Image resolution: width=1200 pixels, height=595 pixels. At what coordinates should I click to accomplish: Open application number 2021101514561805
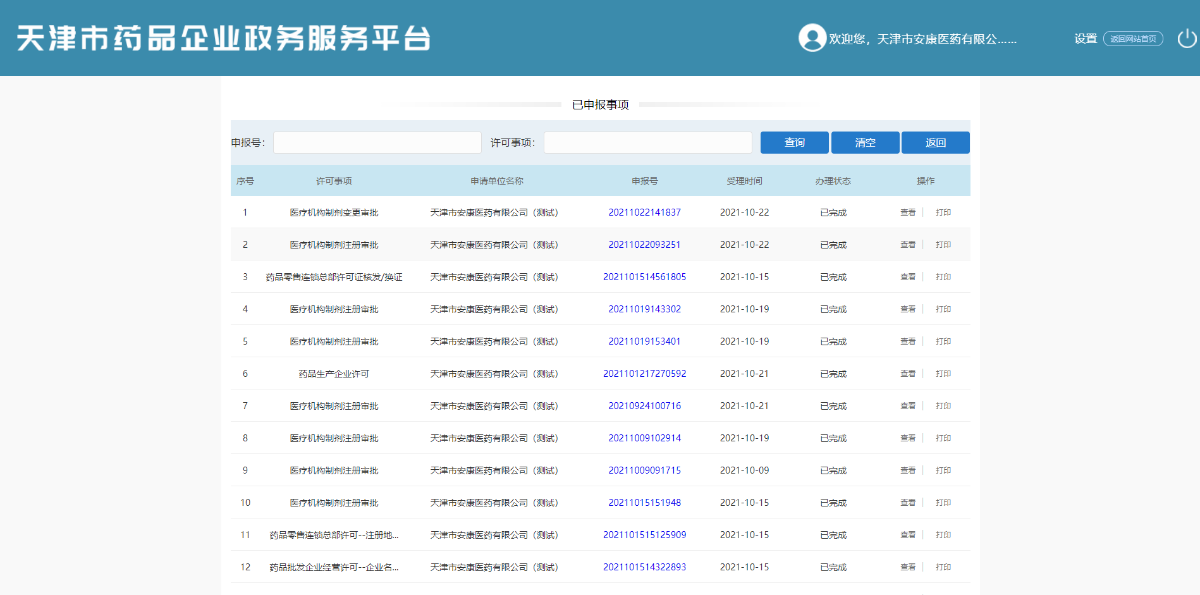[x=644, y=277]
